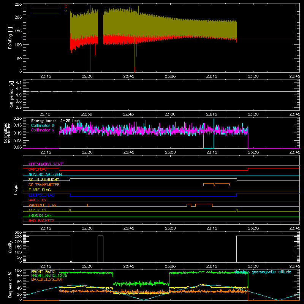Select the BAD_PACKETS flag label
304x304 pixels.
(41, 220)
